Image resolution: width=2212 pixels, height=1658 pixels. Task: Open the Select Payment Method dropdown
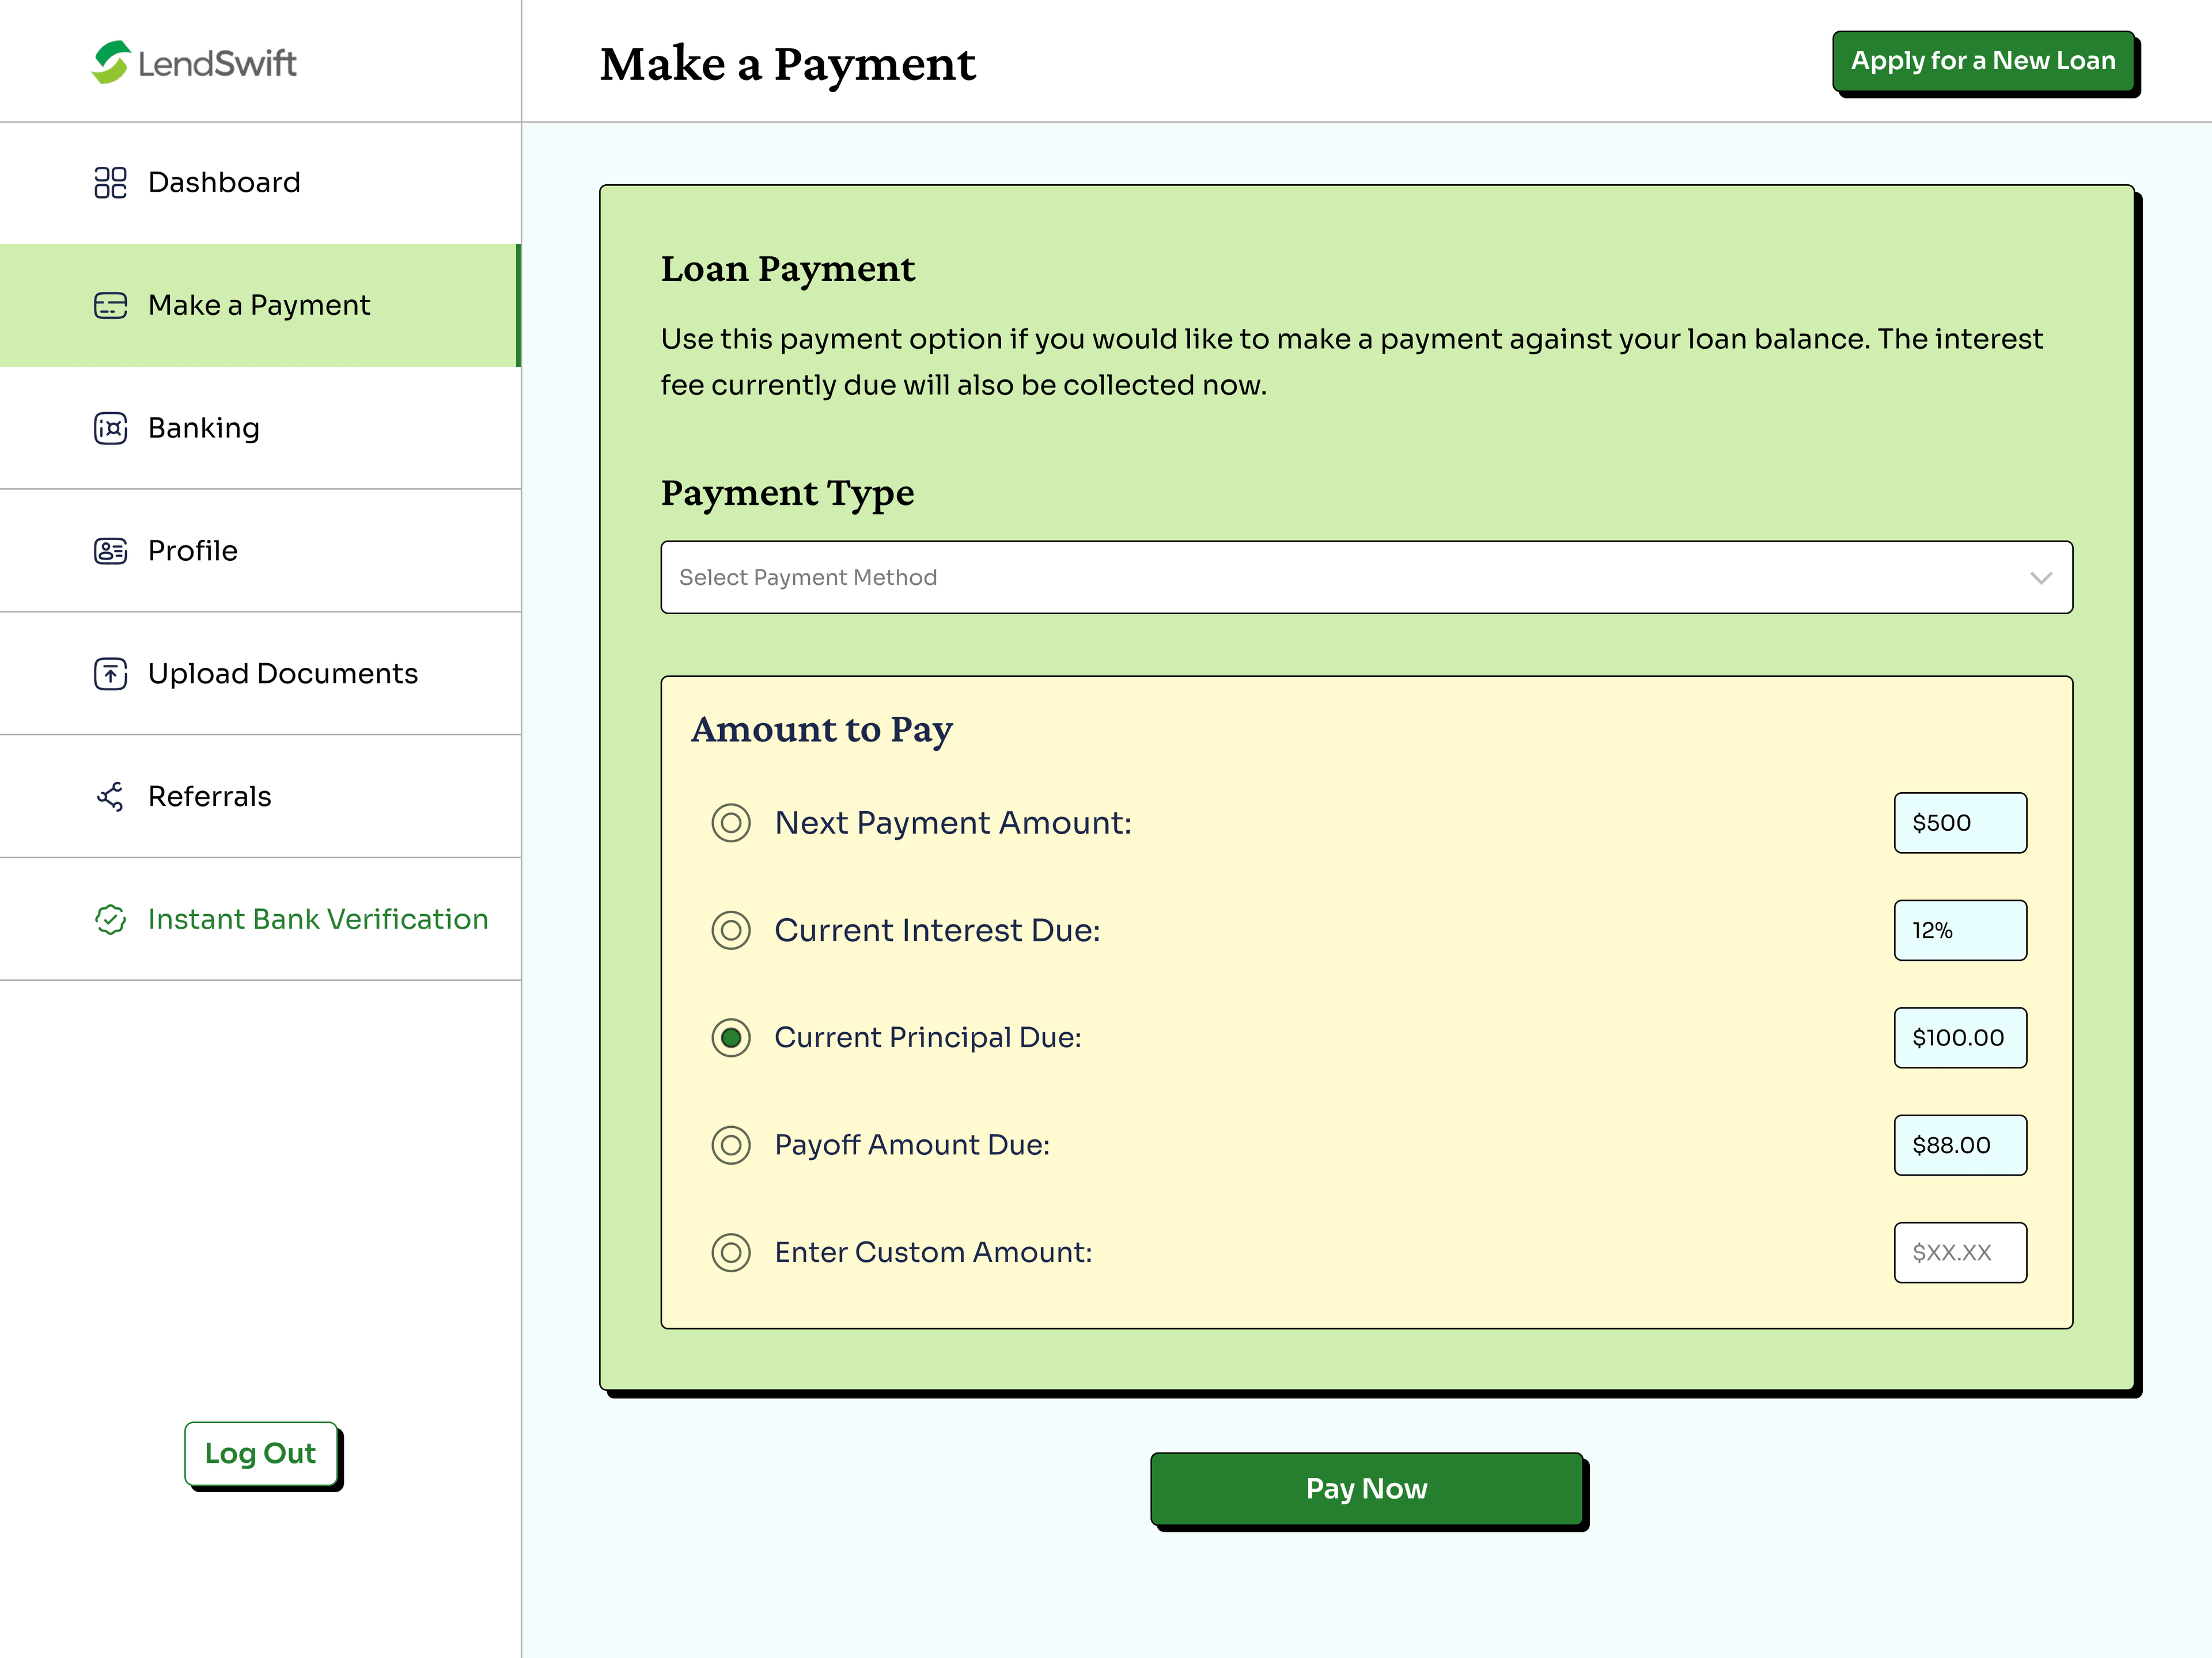(x=1366, y=577)
